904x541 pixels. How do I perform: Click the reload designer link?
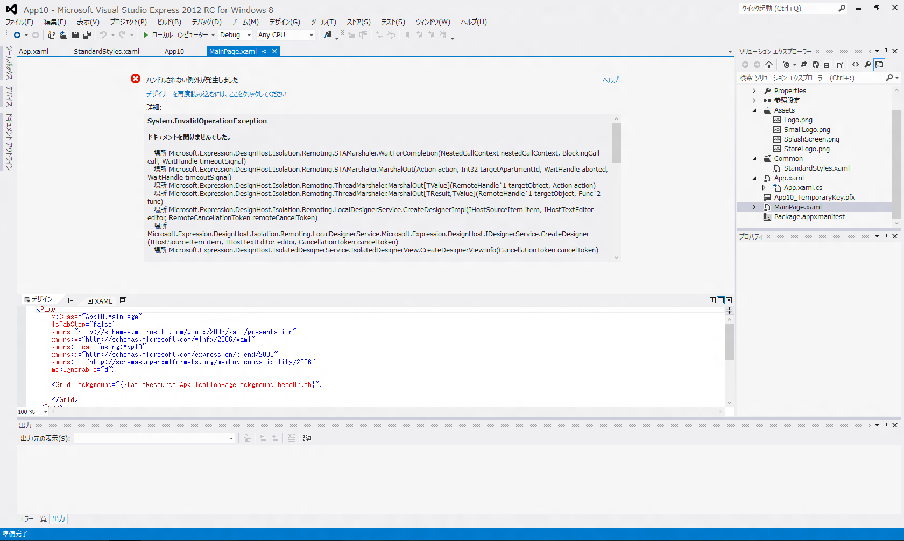click(216, 94)
